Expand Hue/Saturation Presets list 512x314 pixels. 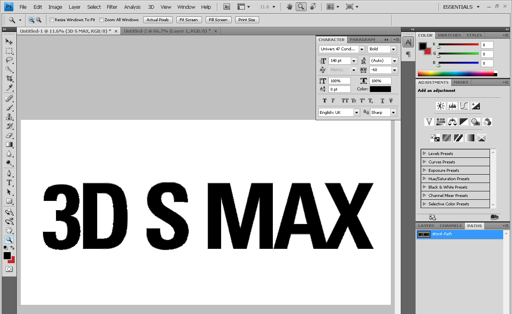[x=425, y=179]
